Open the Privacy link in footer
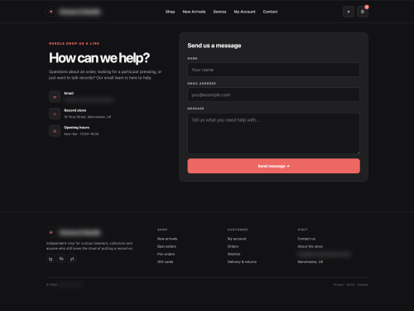The width and height of the screenshot is (414, 311). pos(339,284)
